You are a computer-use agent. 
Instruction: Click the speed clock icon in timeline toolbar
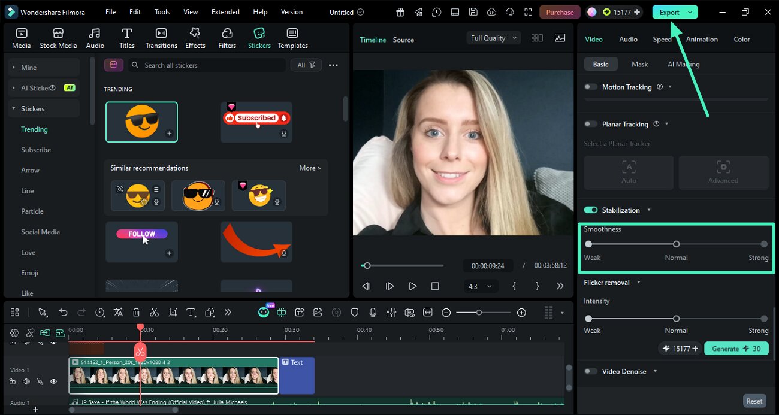[x=99, y=312]
